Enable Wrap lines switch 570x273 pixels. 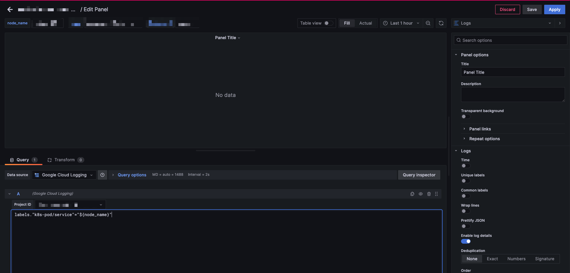tap(466, 211)
